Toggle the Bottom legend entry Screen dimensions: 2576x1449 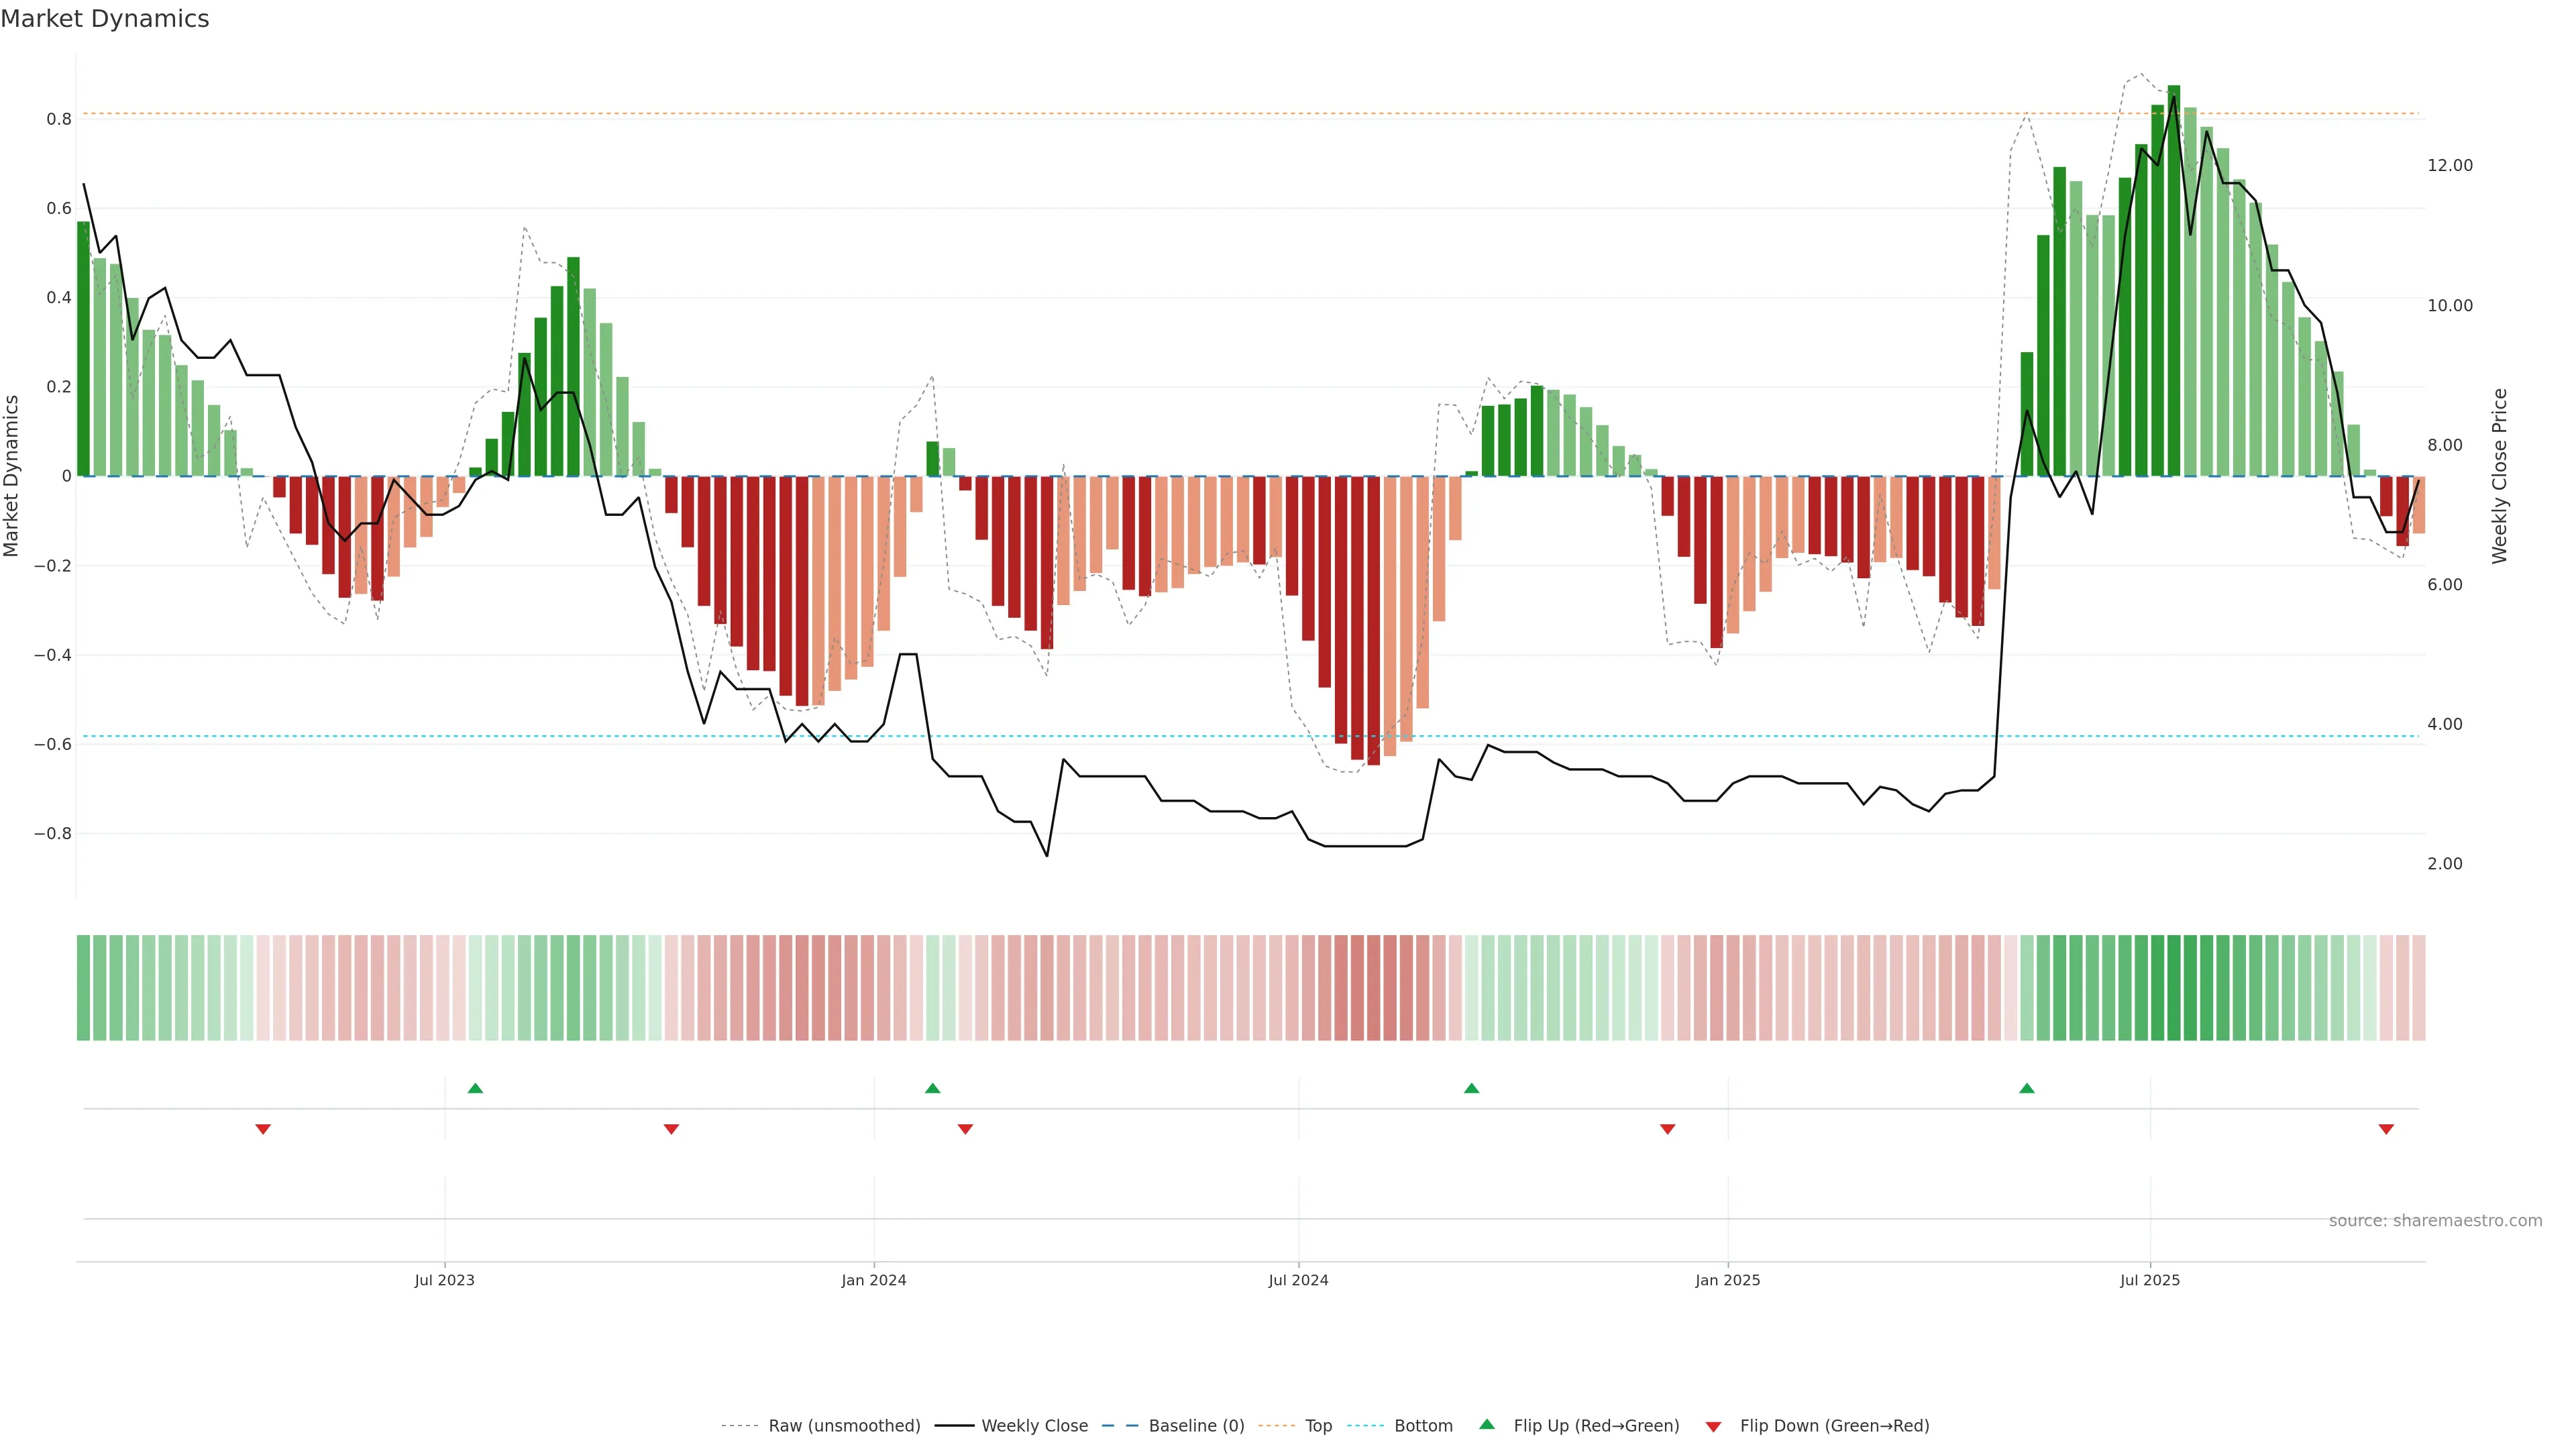(x=1423, y=1426)
